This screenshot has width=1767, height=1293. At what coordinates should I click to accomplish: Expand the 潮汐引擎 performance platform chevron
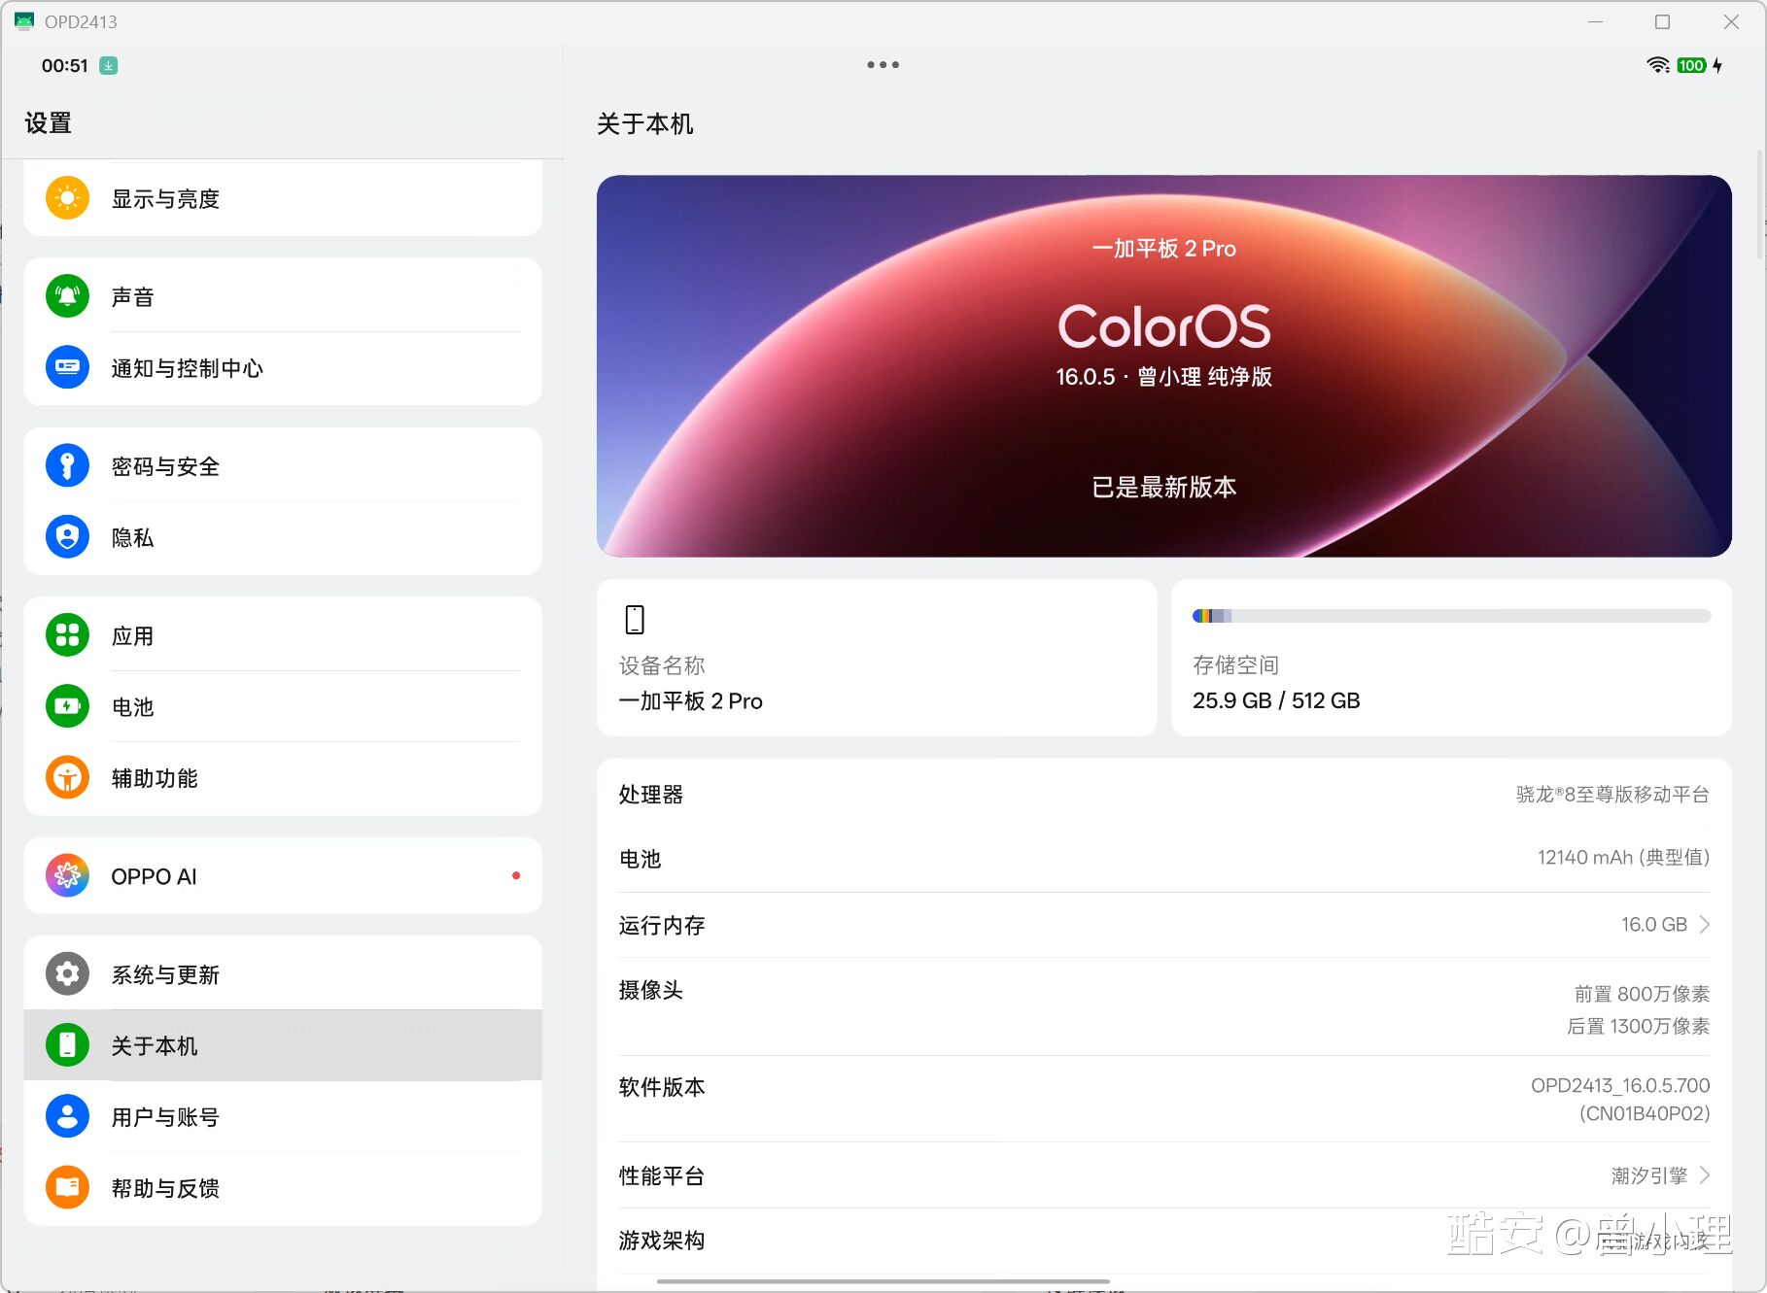1704,1175
